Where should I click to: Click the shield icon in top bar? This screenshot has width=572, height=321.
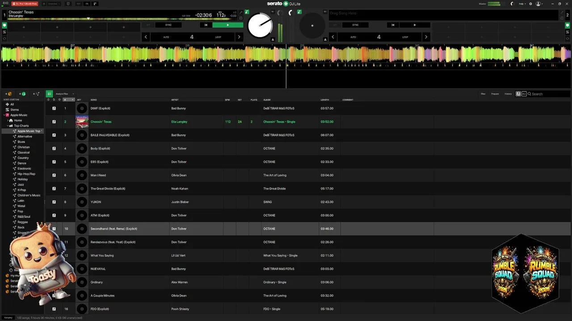tap(68, 4)
